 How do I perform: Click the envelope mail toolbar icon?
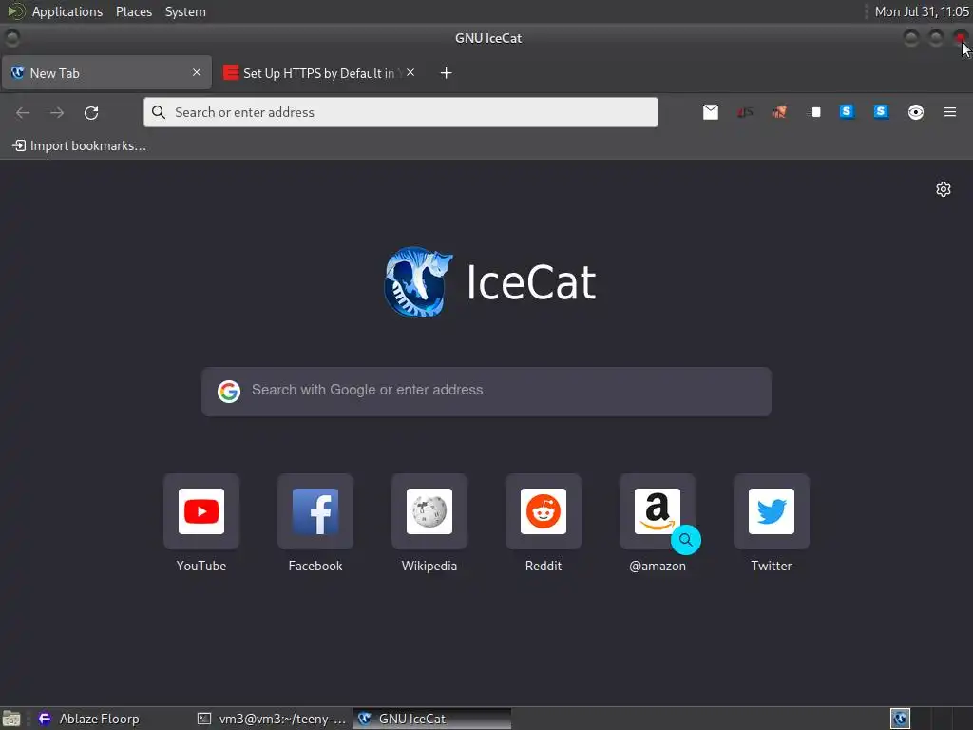point(711,112)
